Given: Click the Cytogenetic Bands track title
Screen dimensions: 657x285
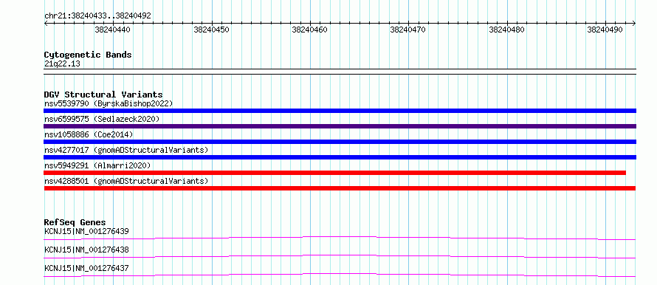Looking at the screenshot, I should 88,55.
